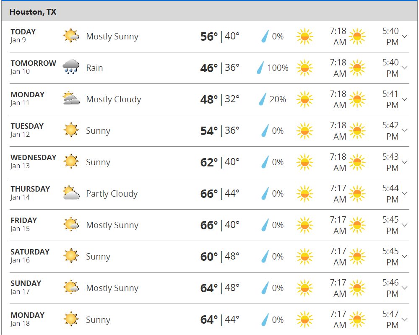Screen dimensions: 419x335
Task: Open details chevron for Monday Jan 18
Action: pos(405,319)
